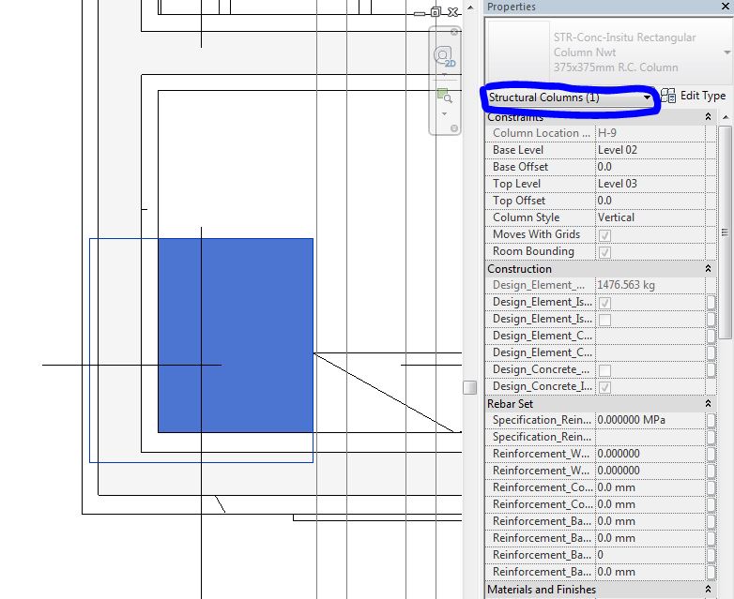The width and height of the screenshot is (734, 599).
Task: Click the small button beside Reinforcement_Ba value 0
Action: pos(711,555)
